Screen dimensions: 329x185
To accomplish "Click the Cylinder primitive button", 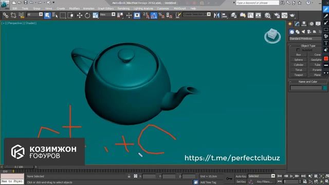I will [298, 65].
